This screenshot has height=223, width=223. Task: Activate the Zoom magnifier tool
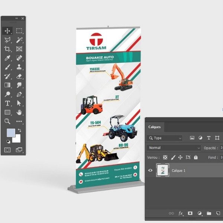point(7,121)
